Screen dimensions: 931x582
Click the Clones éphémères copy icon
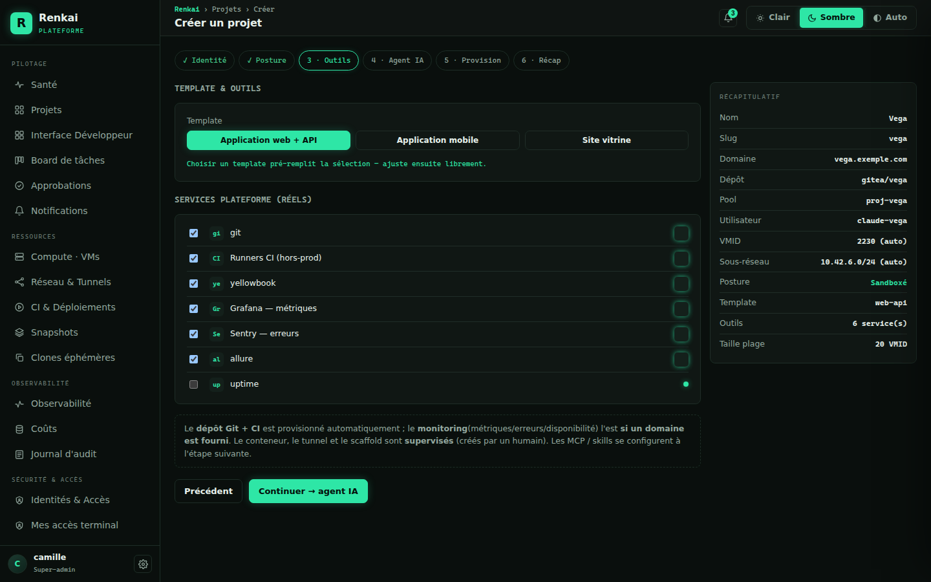[x=19, y=358]
